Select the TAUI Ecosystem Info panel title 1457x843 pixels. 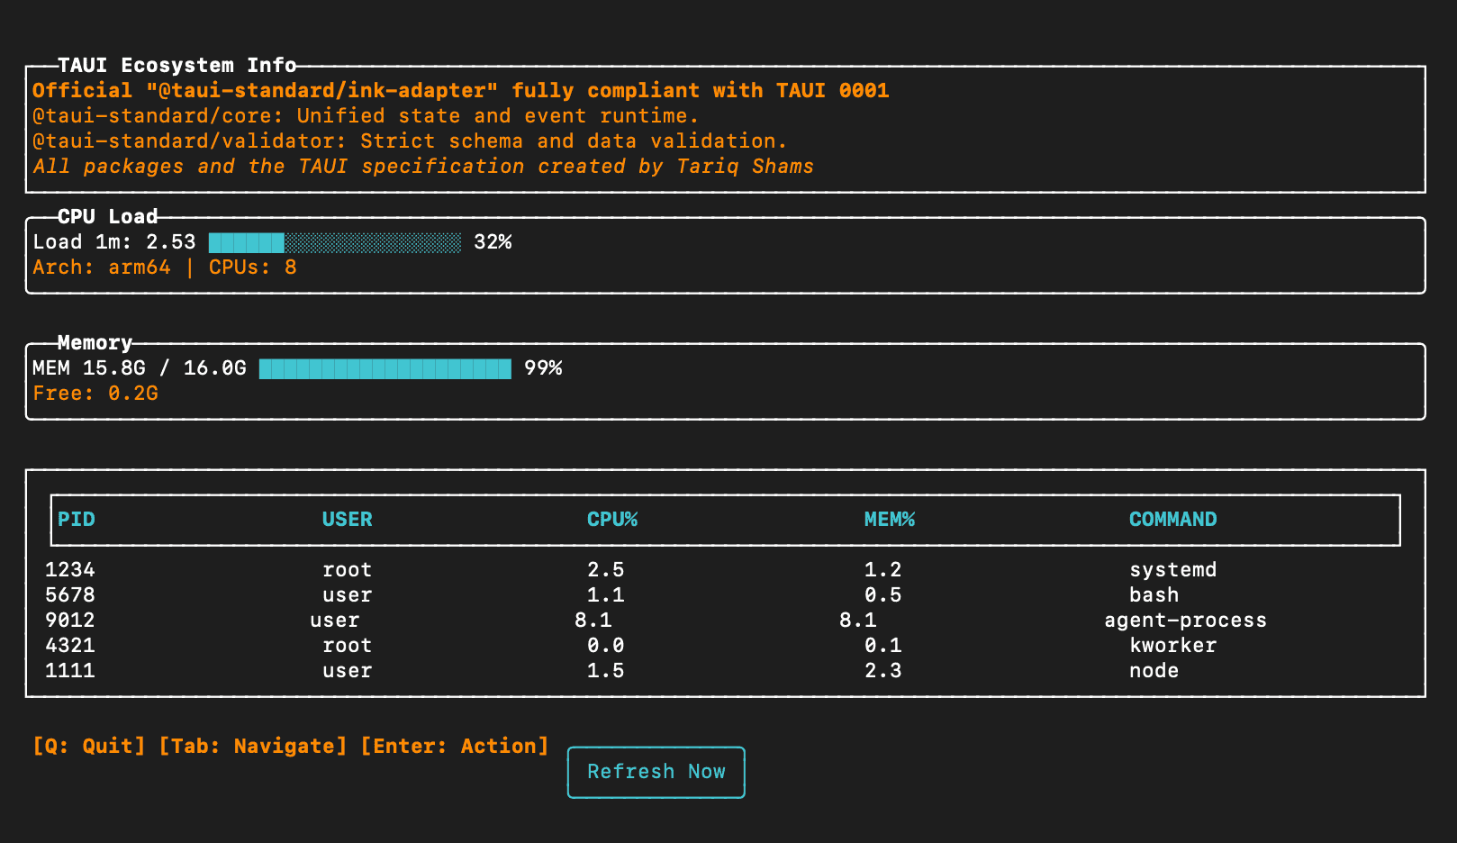tap(176, 65)
